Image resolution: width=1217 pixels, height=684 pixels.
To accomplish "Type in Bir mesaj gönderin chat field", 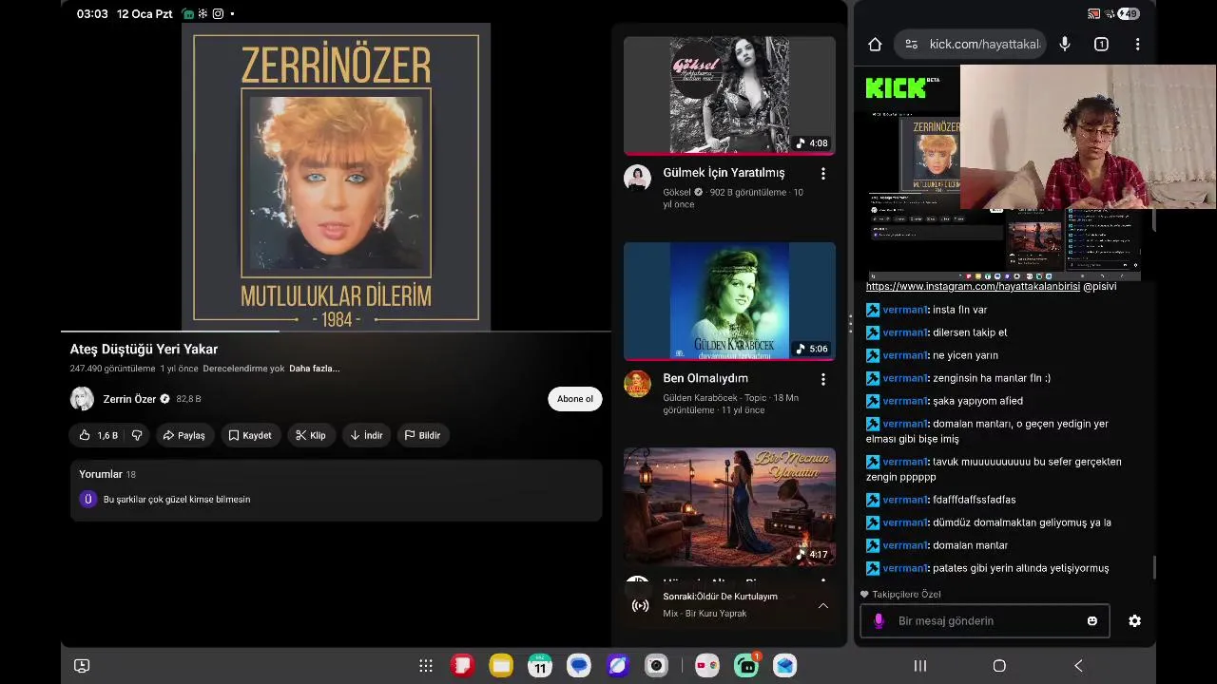I will [984, 620].
